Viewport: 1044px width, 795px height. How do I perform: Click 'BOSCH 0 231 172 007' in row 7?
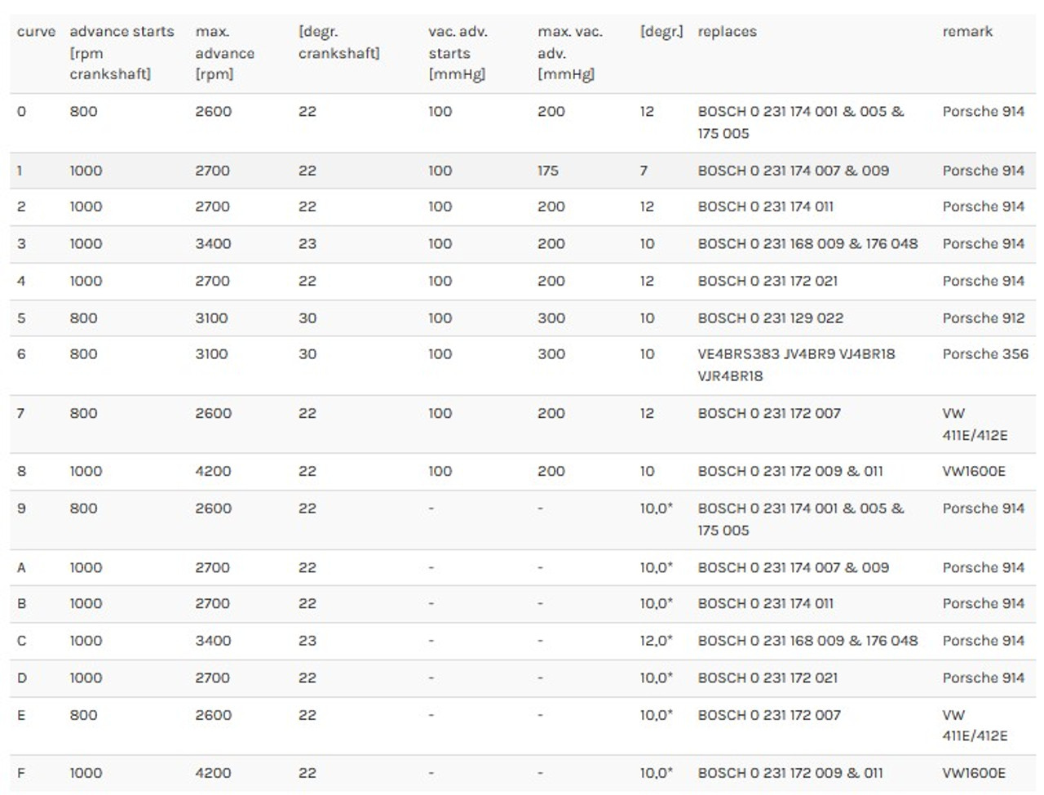pos(768,413)
